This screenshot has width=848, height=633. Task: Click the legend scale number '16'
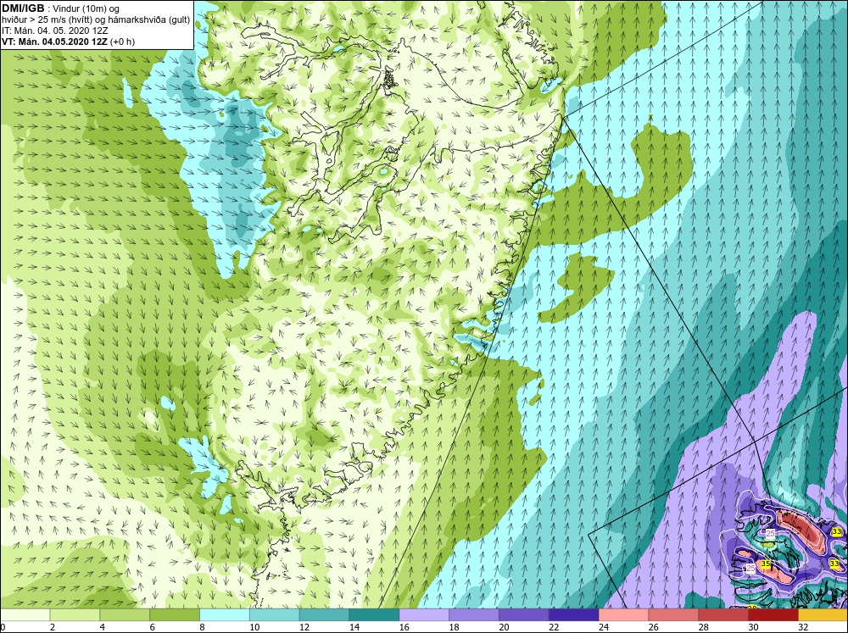tap(404, 627)
